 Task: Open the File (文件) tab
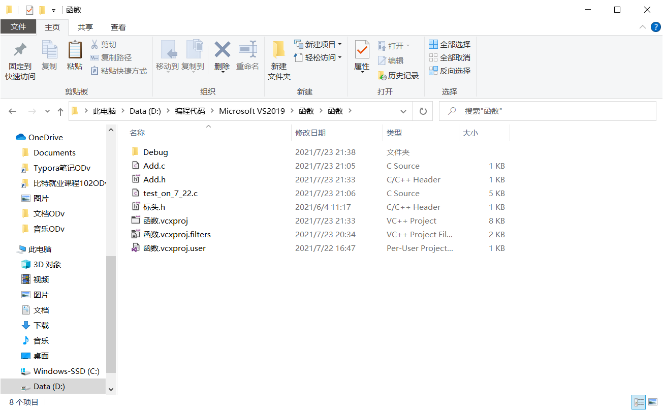(x=18, y=27)
